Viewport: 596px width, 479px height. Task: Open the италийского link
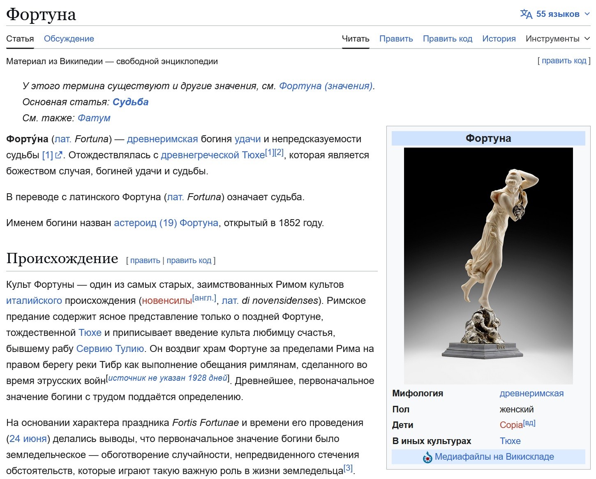pos(34,301)
